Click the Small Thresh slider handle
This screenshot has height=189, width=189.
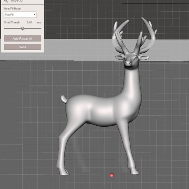point(22,28)
